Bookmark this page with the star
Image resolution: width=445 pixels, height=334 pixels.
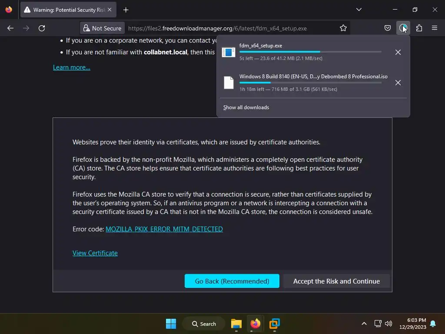343,28
